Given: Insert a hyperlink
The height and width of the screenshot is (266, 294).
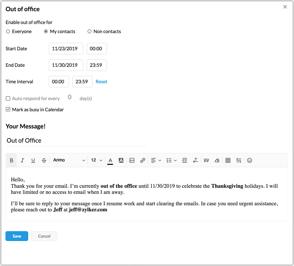Looking at the screenshot, I should tap(142, 160).
